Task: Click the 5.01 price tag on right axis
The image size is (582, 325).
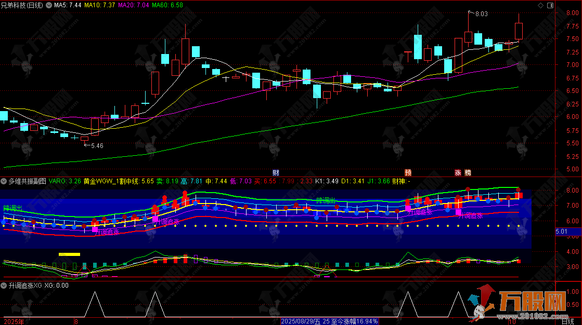Action: point(561,231)
